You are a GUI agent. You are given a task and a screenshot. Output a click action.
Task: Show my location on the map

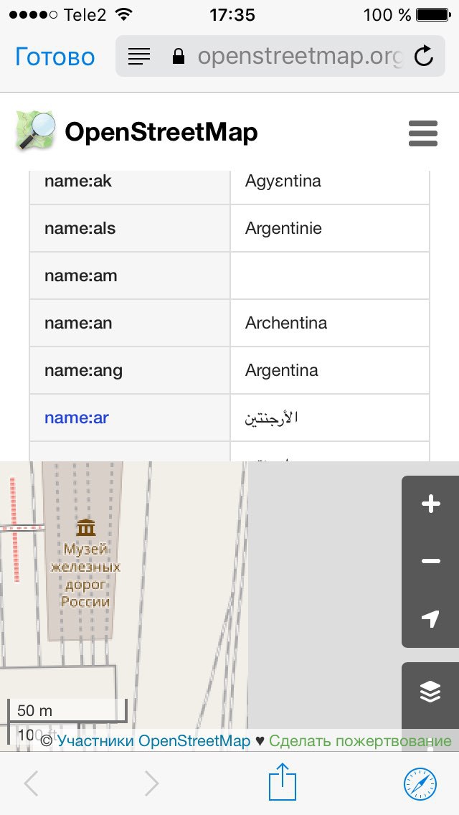(430, 618)
